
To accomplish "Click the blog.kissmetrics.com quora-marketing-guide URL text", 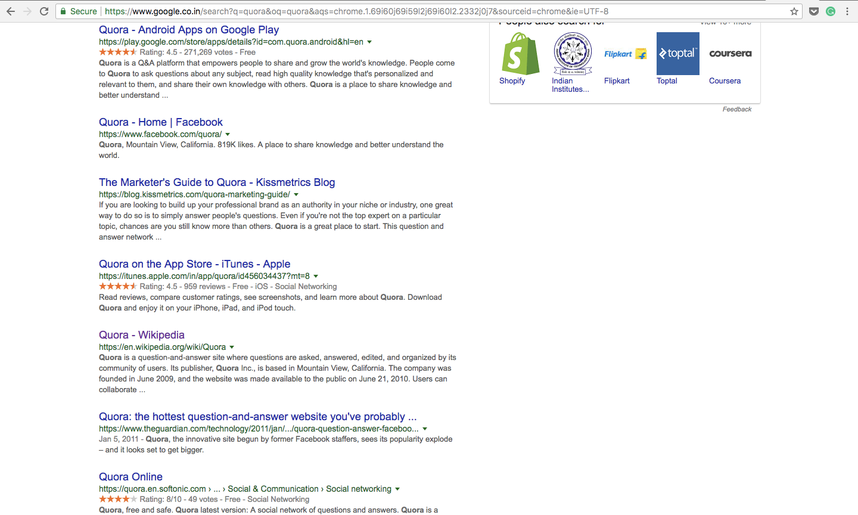I will tap(194, 194).
